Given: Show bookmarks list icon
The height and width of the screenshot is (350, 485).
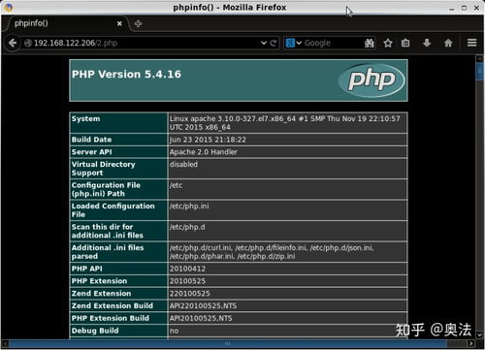Looking at the screenshot, I should click(x=405, y=43).
